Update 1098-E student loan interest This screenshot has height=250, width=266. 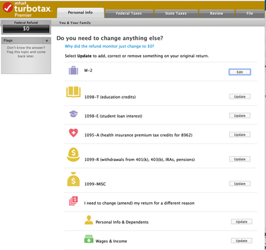240,116
